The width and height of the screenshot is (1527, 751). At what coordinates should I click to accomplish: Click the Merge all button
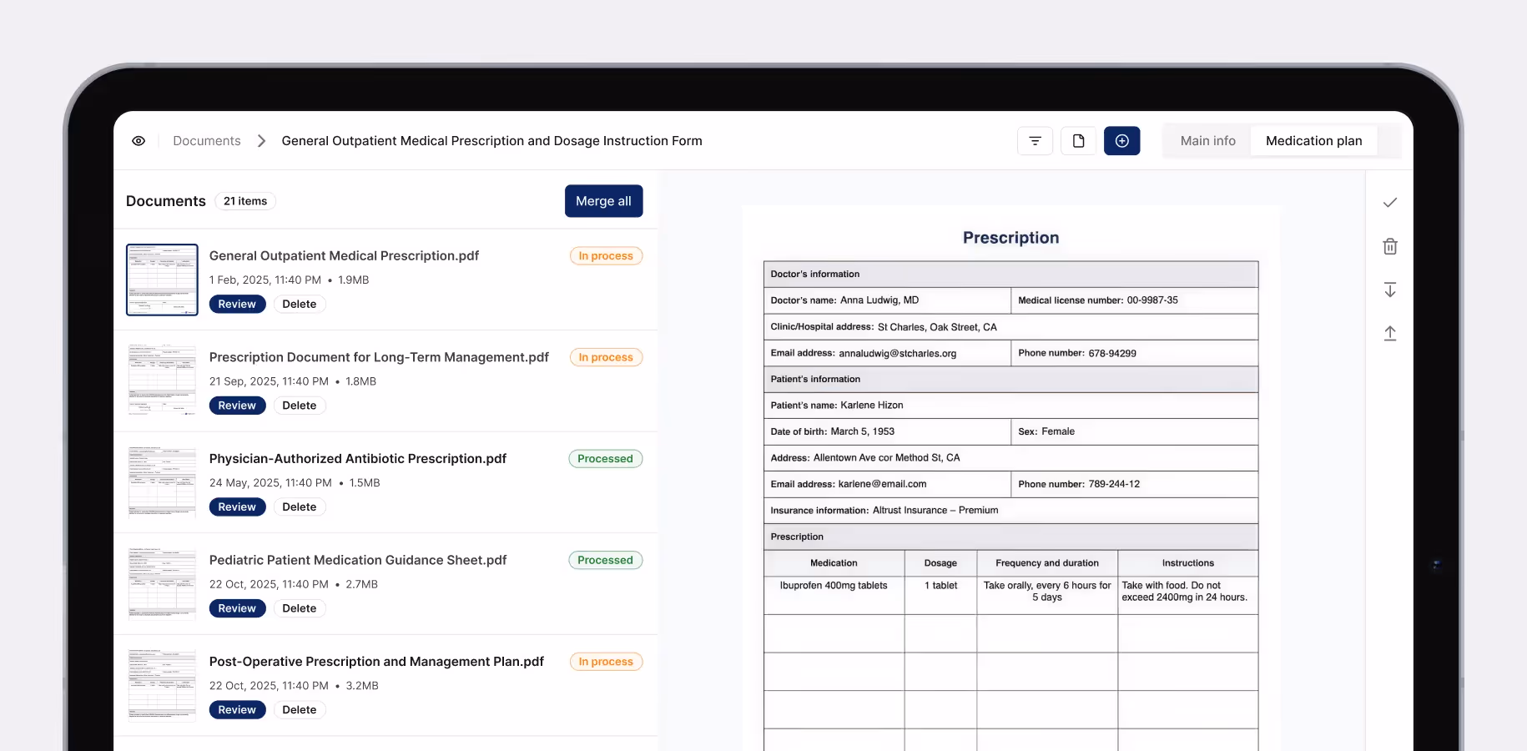pyautogui.click(x=603, y=201)
